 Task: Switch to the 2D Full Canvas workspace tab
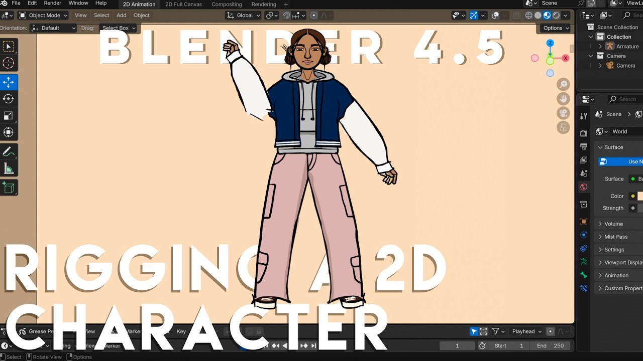tap(183, 5)
